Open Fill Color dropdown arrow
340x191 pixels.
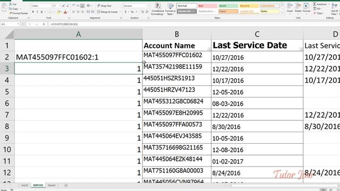62,12
